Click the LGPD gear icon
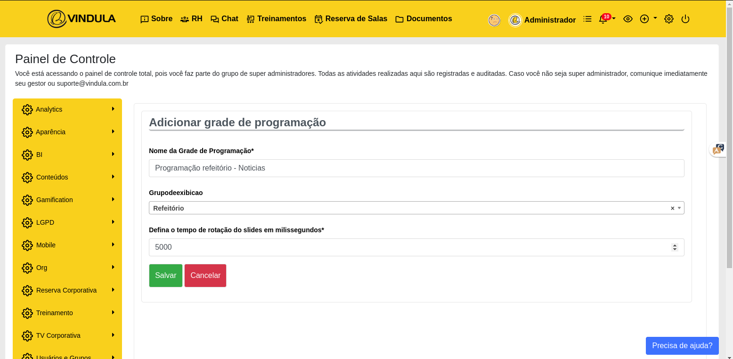This screenshot has height=359, width=733. coord(27,223)
